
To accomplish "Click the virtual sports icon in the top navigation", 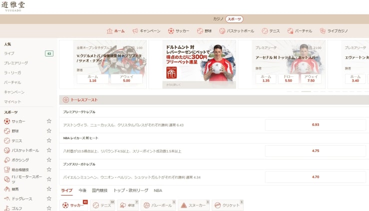I will [x=291, y=31].
